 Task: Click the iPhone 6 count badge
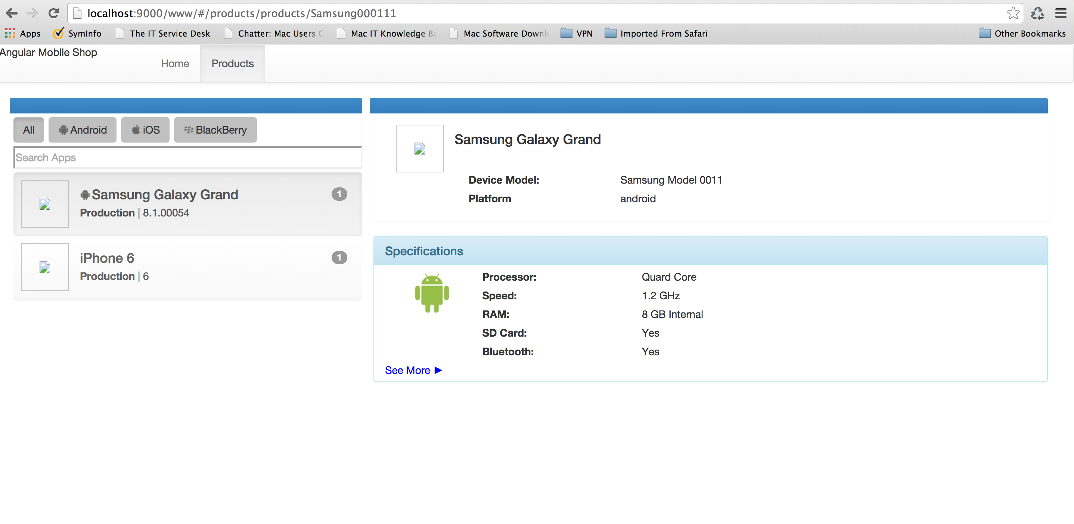(x=339, y=258)
